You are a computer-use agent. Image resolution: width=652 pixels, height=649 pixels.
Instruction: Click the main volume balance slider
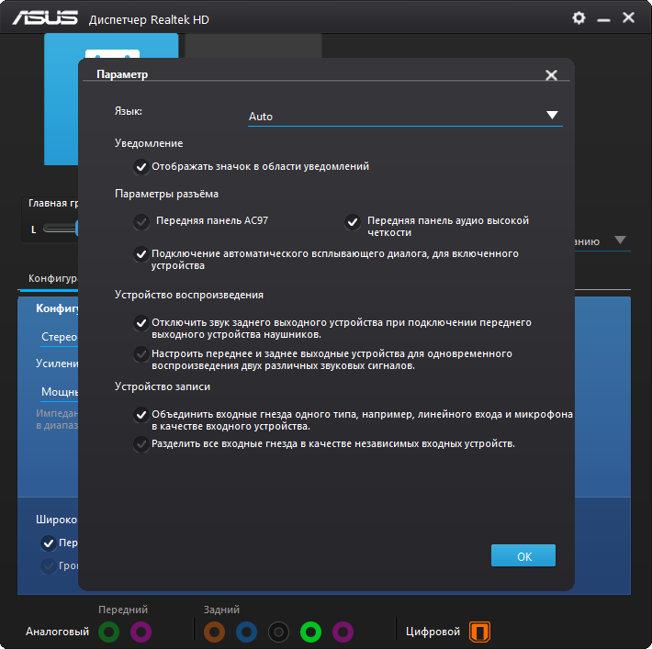pos(61,228)
